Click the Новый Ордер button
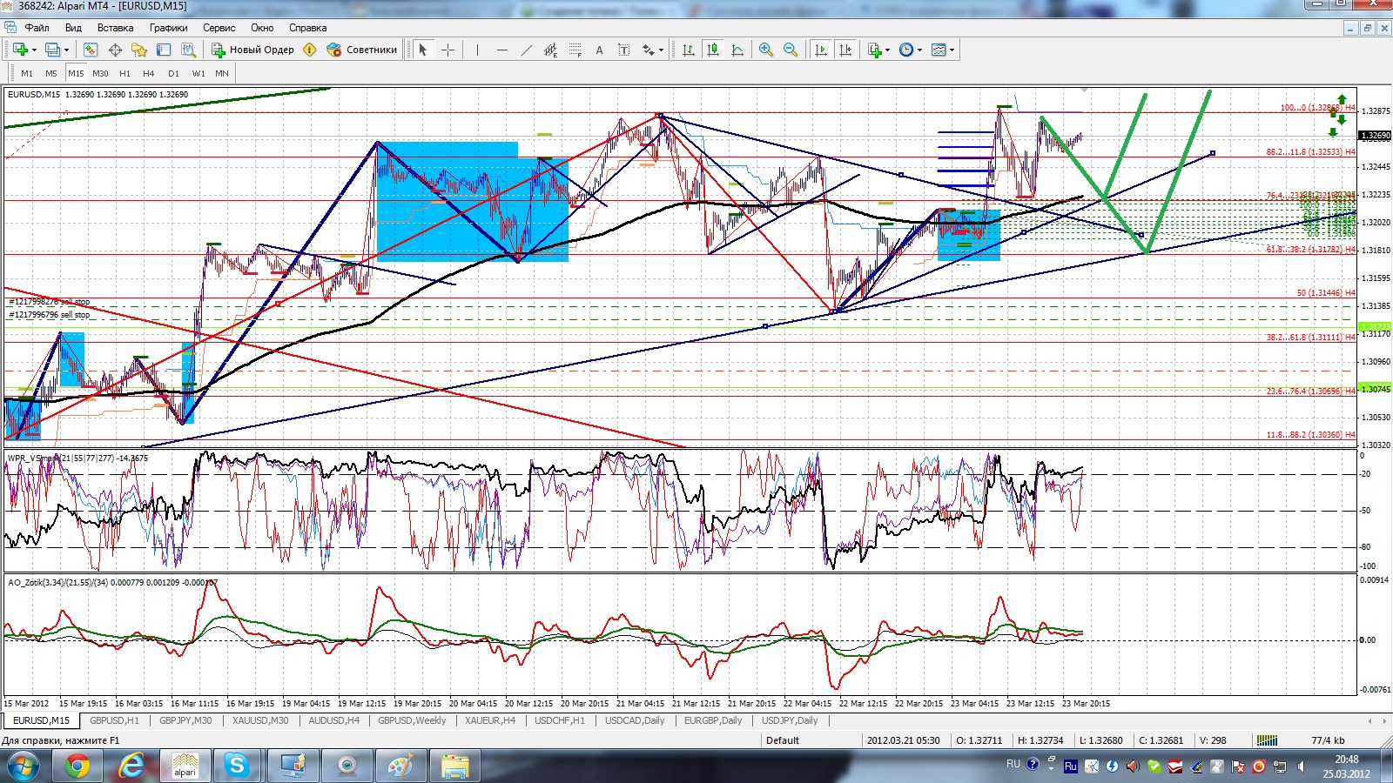The width and height of the screenshot is (1393, 783). [253, 50]
